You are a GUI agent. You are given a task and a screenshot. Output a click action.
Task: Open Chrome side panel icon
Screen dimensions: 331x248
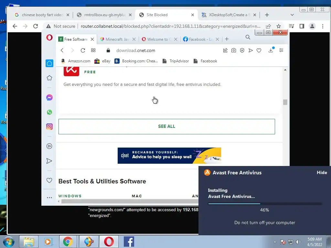click(302, 26)
